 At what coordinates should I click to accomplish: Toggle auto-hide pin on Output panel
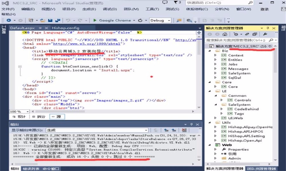point(191,124)
